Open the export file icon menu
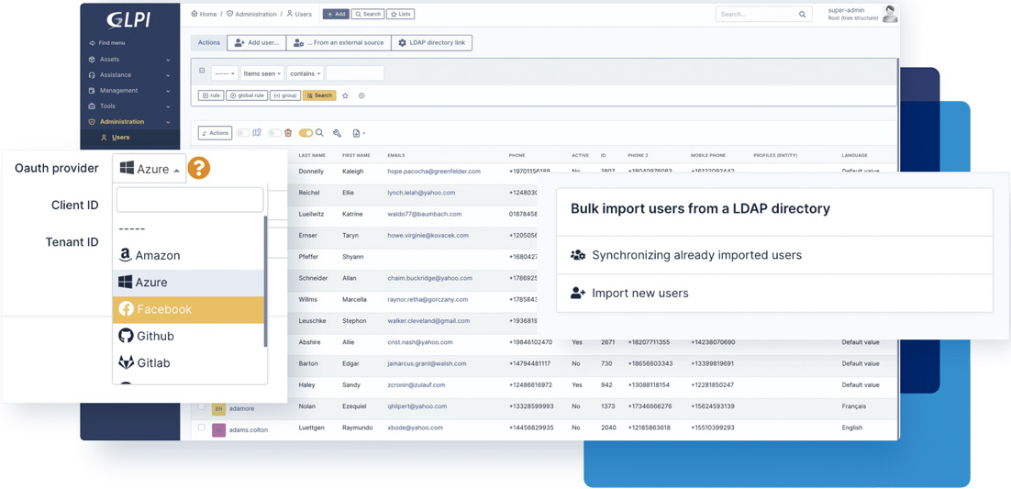 tap(358, 133)
